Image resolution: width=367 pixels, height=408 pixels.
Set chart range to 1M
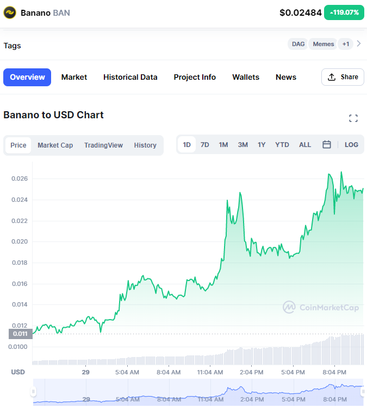point(223,145)
